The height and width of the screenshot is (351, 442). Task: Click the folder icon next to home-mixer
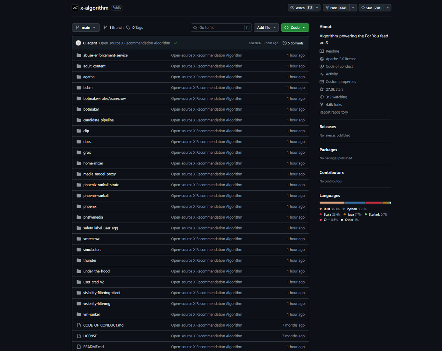[78, 163]
